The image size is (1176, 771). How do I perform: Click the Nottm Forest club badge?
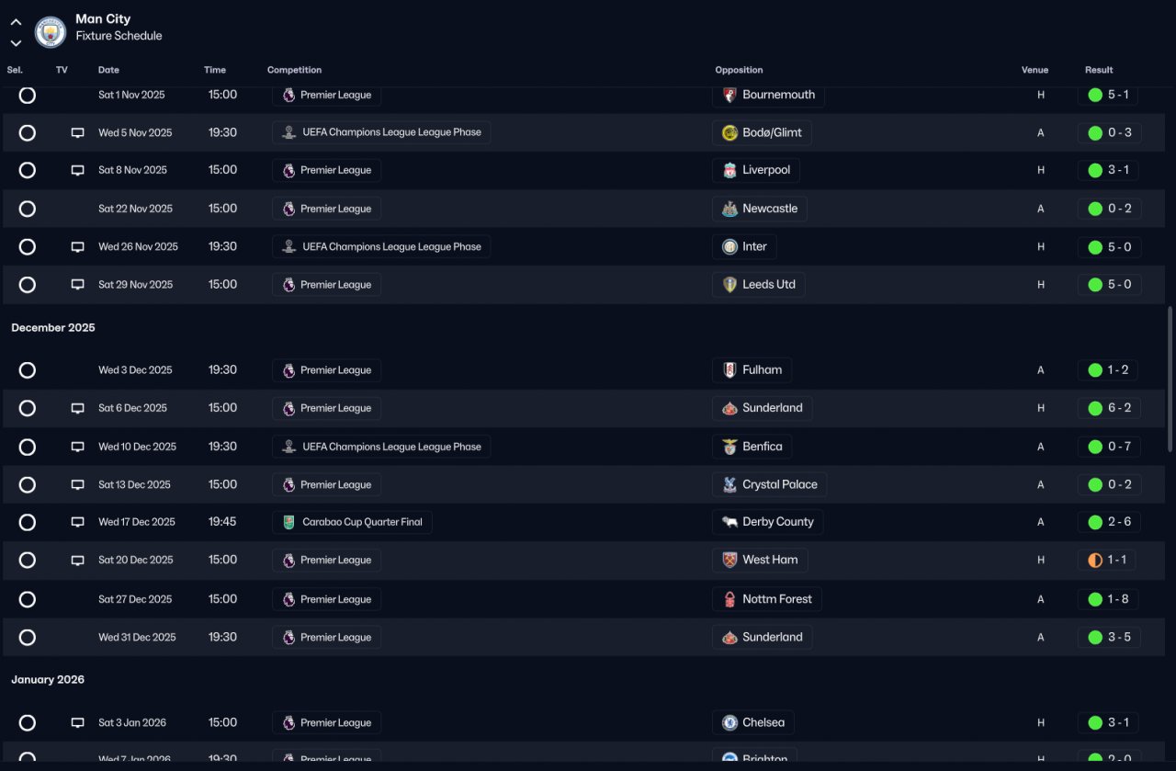[x=729, y=599]
